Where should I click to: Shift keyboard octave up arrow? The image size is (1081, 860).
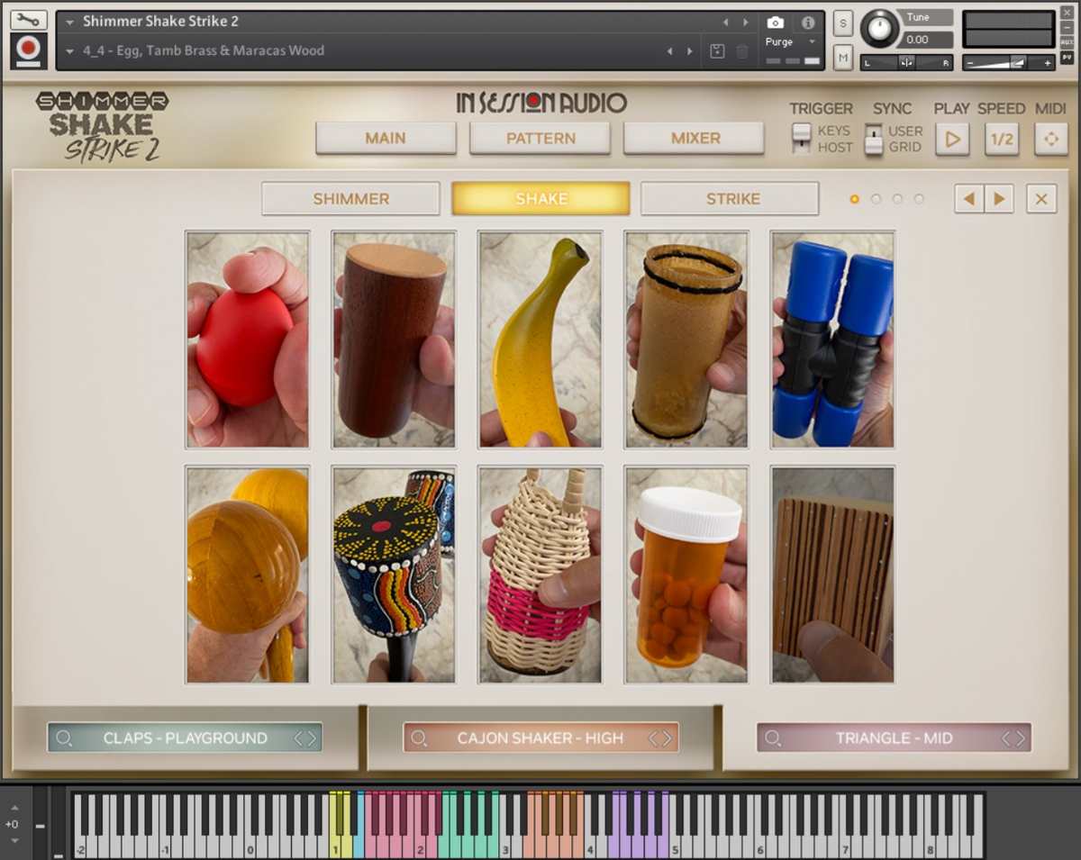[x=14, y=809]
